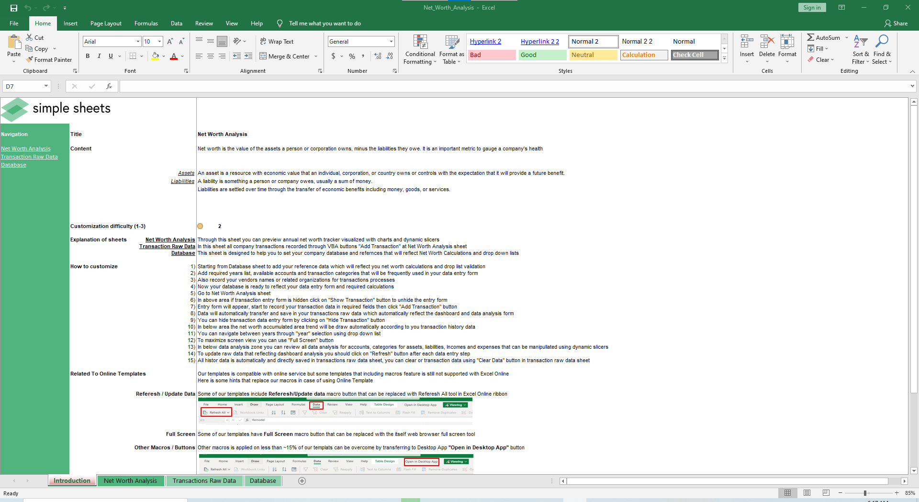Screen dimensions: 919x502
Task: Toggle bold formatting
Action: [x=88, y=56]
